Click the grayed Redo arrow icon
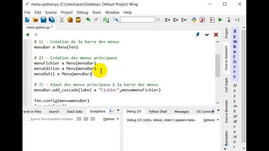The image size is (269, 151). point(96,20)
